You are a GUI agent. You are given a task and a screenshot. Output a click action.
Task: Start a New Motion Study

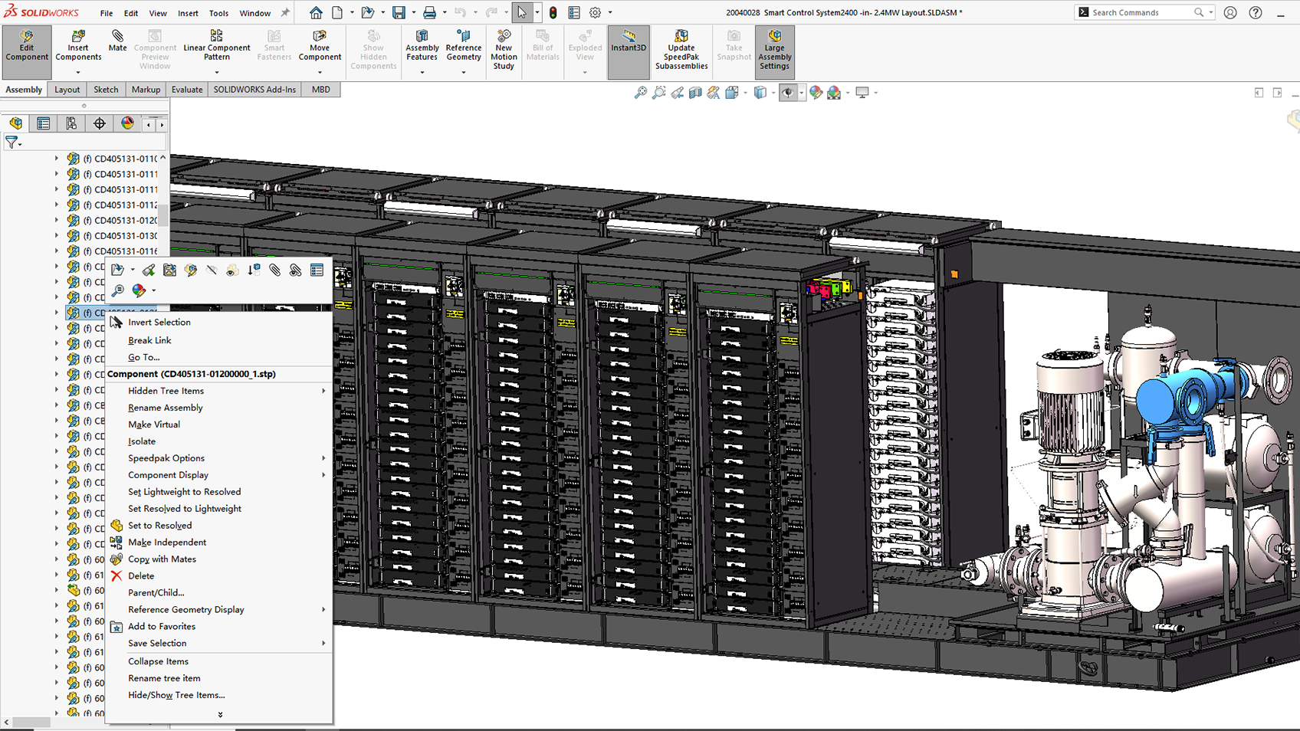point(504,51)
